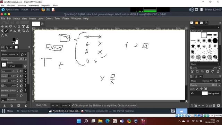Select the Fuzzy Select wand tool
Screen dimensions: 222x125
(15, 26)
